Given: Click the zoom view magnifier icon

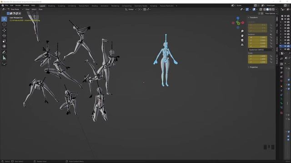Looking at the screenshot, I should click(x=242, y=31).
